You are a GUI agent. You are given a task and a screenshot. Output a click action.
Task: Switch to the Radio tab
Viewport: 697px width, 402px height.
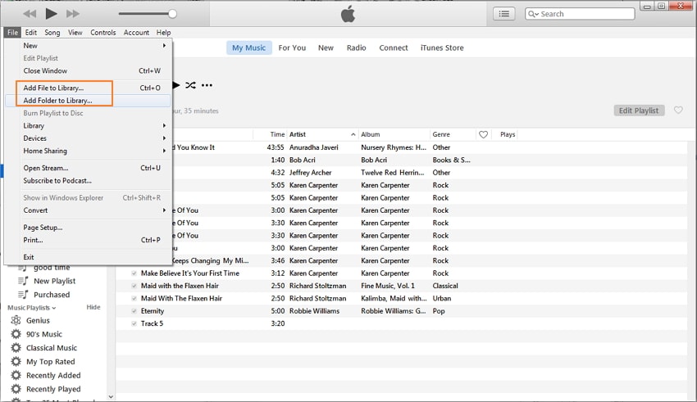pos(356,47)
